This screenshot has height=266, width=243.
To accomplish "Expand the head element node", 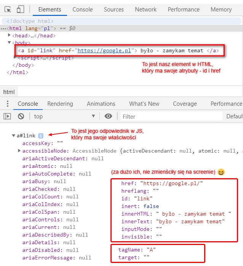I will [x=10, y=36].
